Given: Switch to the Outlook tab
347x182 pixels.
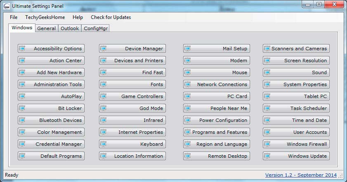Looking at the screenshot, I should pos(70,28).
